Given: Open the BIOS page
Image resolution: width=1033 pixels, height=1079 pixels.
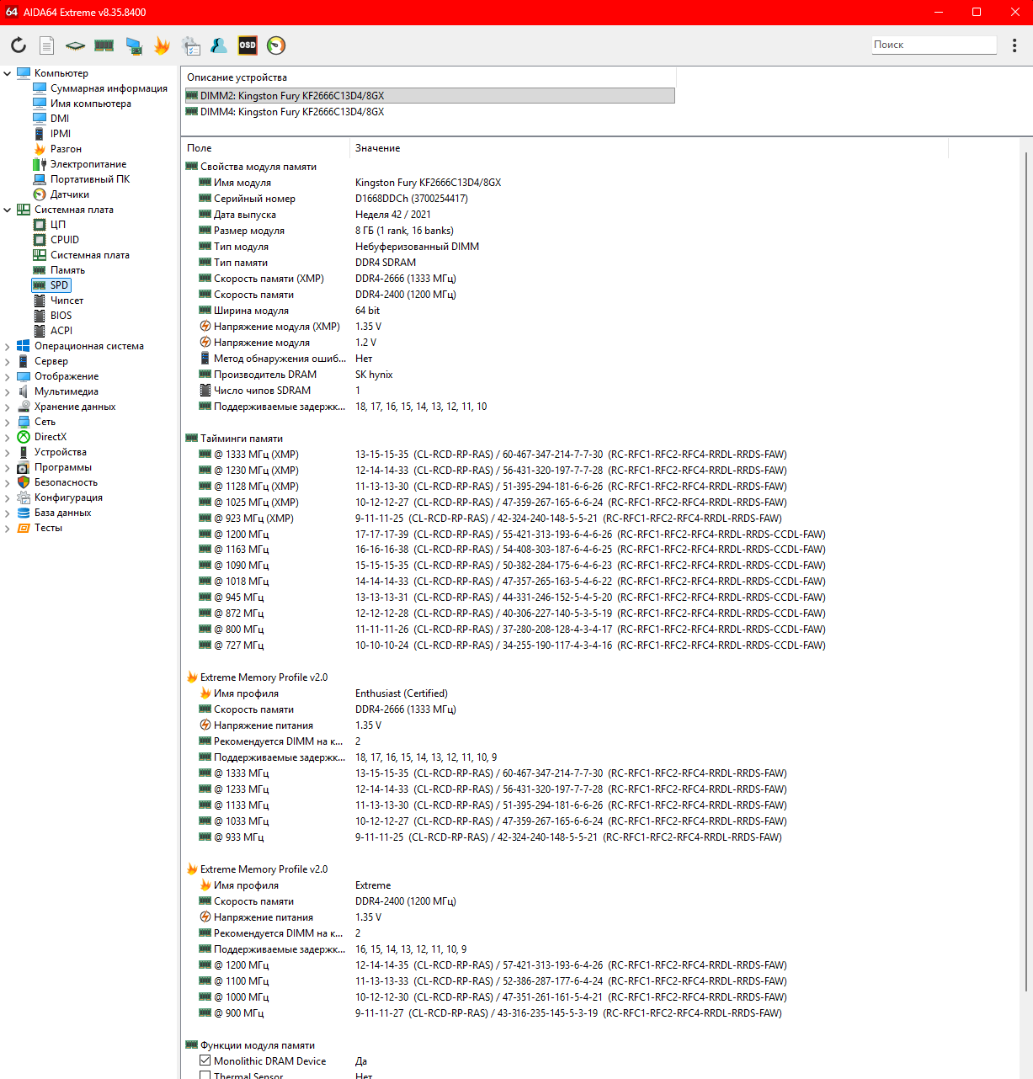Looking at the screenshot, I should pyautogui.click(x=61, y=315).
